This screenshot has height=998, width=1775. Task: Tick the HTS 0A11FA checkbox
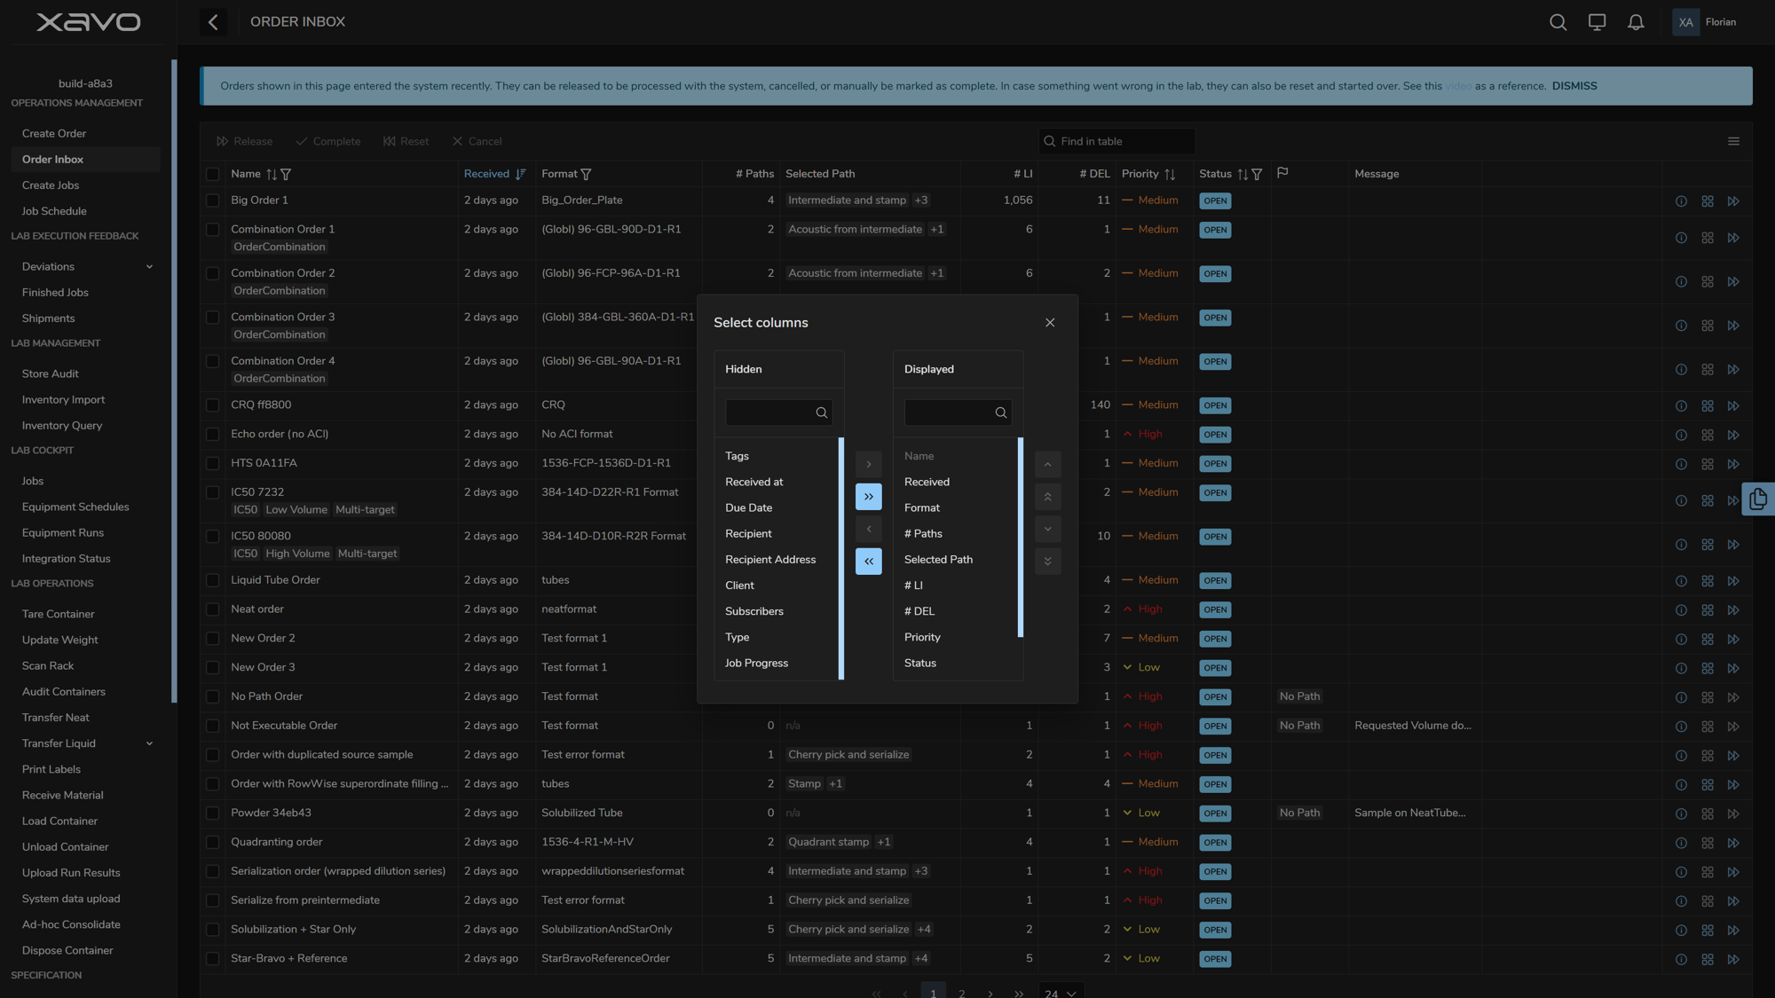click(213, 464)
